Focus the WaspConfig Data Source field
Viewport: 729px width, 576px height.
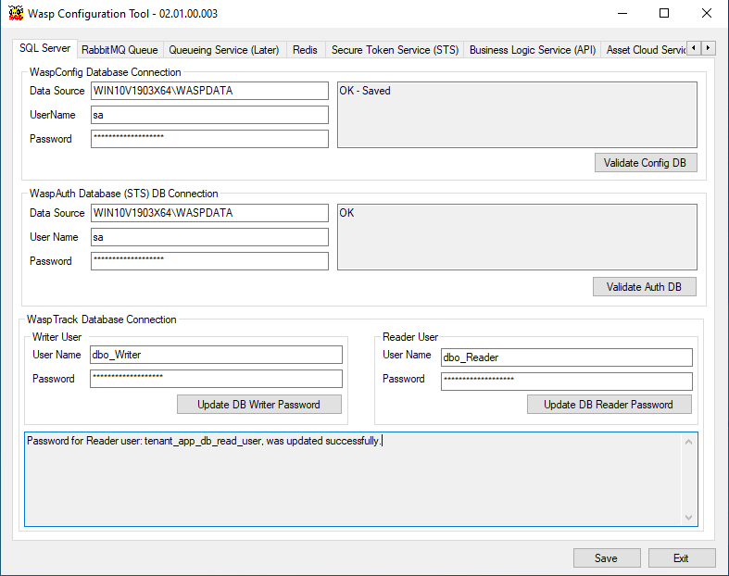click(x=209, y=91)
